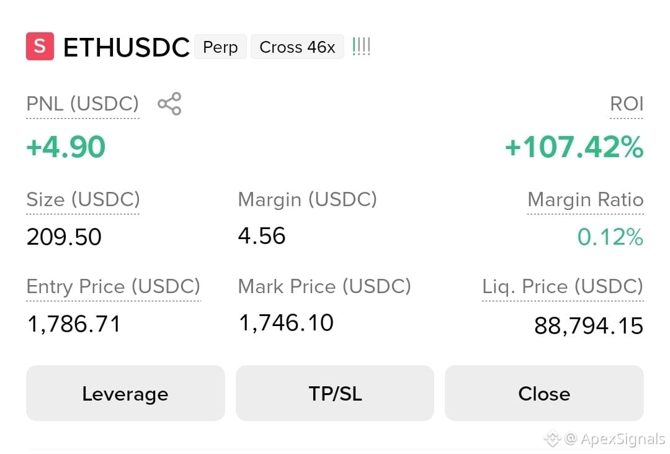This screenshot has width=670, height=454.
Task: Click the share icon beside PNL
Action: point(169,104)
